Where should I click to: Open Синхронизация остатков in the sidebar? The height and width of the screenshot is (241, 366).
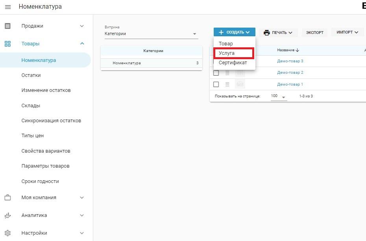pos(51,121)
